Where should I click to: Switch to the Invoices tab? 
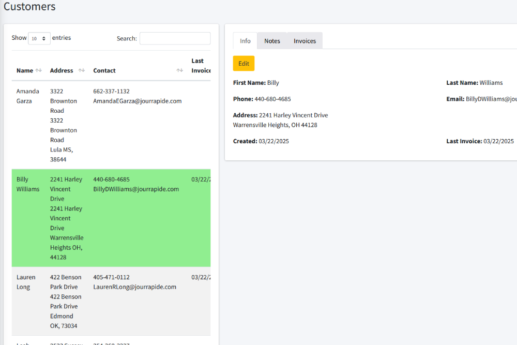click(305, 41)
